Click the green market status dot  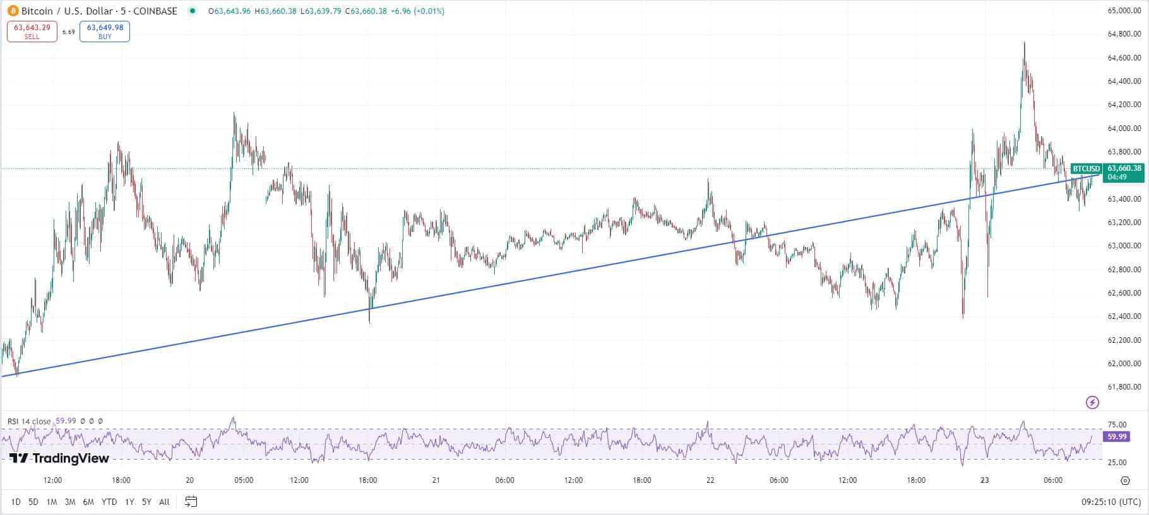click(x=193, y=11)
